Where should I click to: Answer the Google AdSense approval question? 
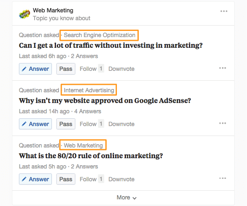(35, 124)
